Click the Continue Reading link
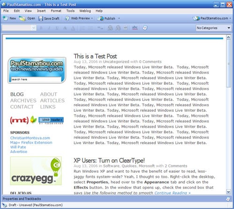The width and height of the screenshot is (234, 209). pyautogui.click(x=172, y=193)
